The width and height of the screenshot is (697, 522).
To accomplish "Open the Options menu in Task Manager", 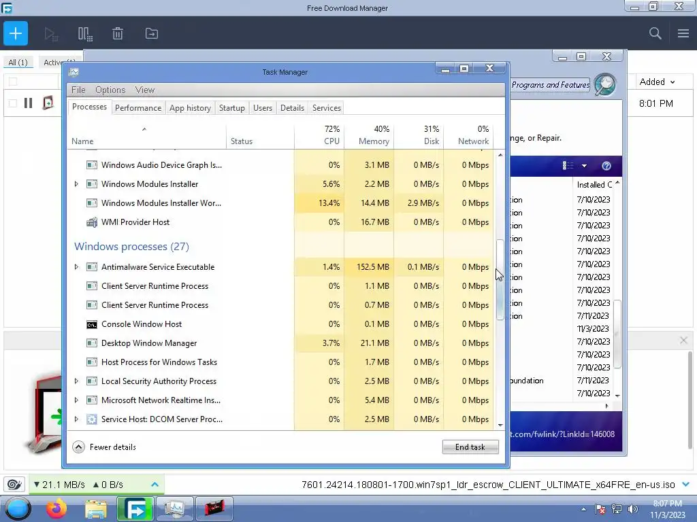I will [110, 90].
